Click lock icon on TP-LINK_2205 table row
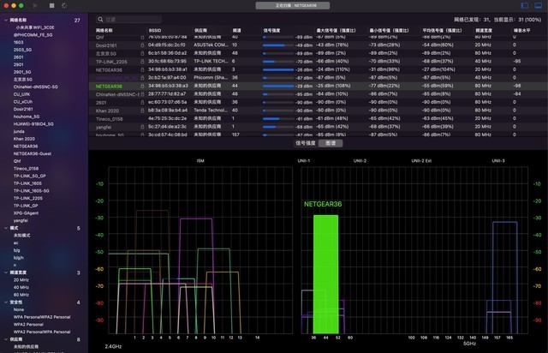548x353 pixels. (x=142, y=61)
